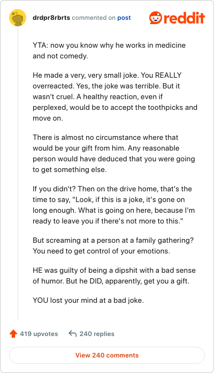Click the View 240 comments button
Screen dimensions: 214x373
(x=107, y=355)
